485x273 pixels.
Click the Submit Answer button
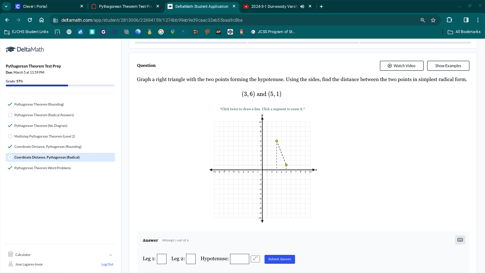[280, 259]
